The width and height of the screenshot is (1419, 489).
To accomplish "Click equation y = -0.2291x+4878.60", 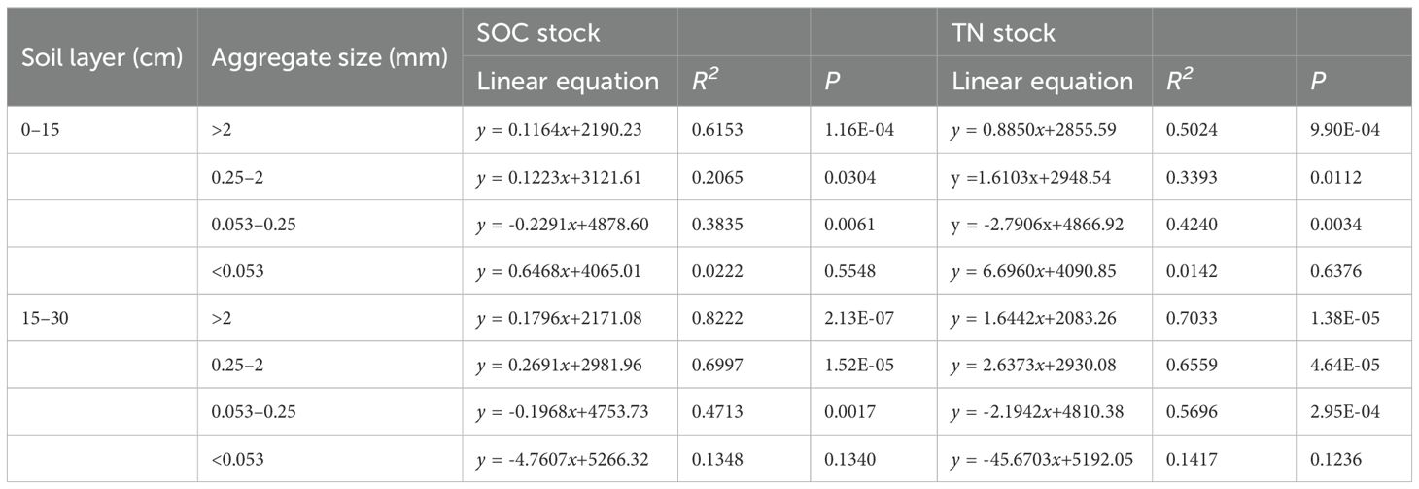I will tap(565, 224).
